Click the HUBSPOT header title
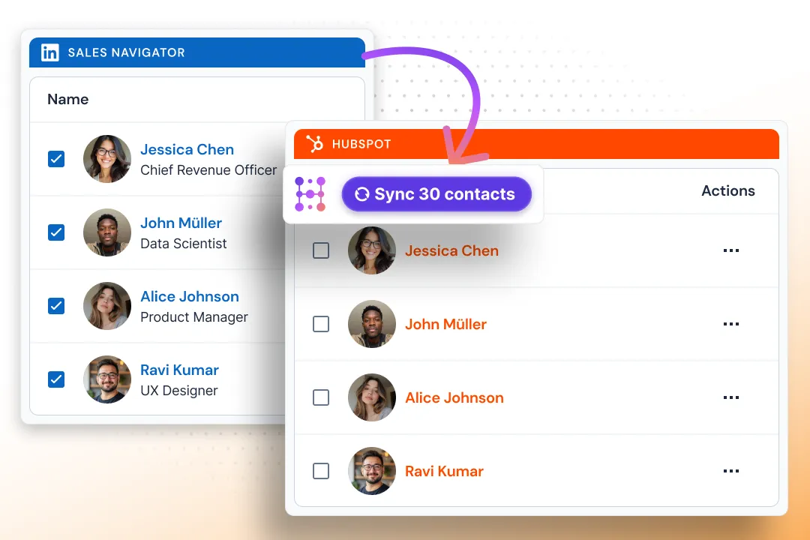 pos(361,144)
